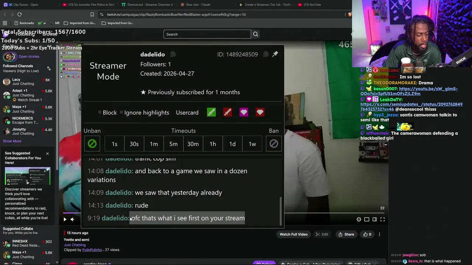
Task: Open stories link
Action: 29,56
